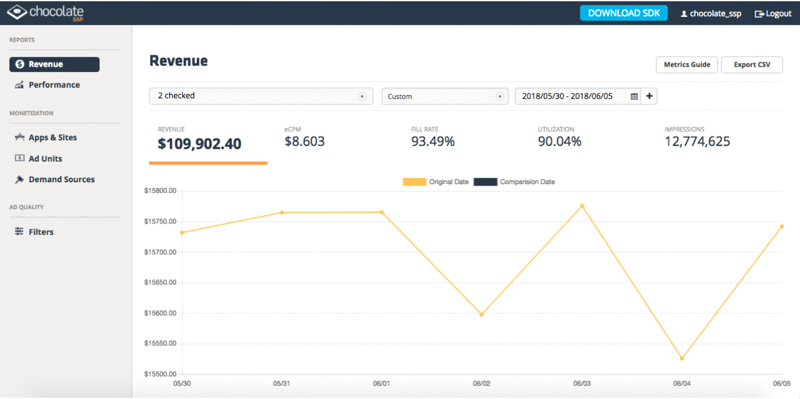Click the 06/03 peak point on the revenue line
800x399 pixels.
[582, 204]
